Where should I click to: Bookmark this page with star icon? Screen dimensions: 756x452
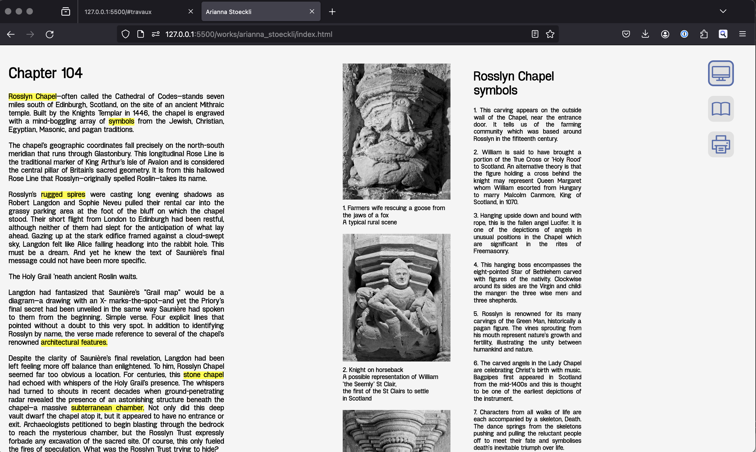tap(550, 34)
